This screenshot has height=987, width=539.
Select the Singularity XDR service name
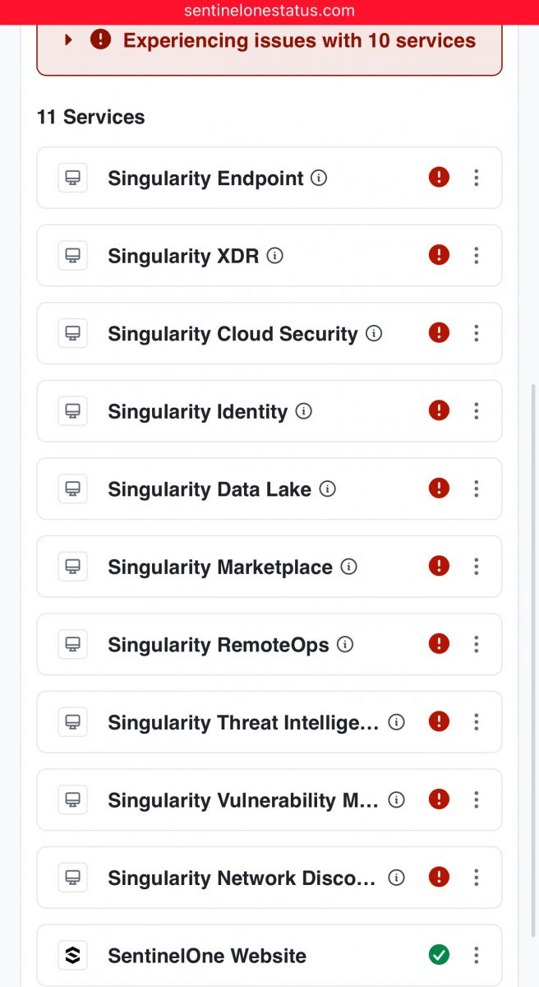coord(183,256)
